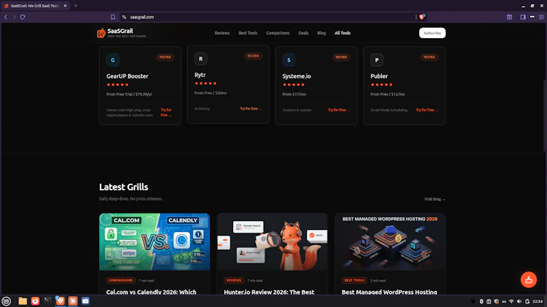Open the Best Tools nav item
The width and height of the screenshot is (547, 307).
click(x=248, y=33)
